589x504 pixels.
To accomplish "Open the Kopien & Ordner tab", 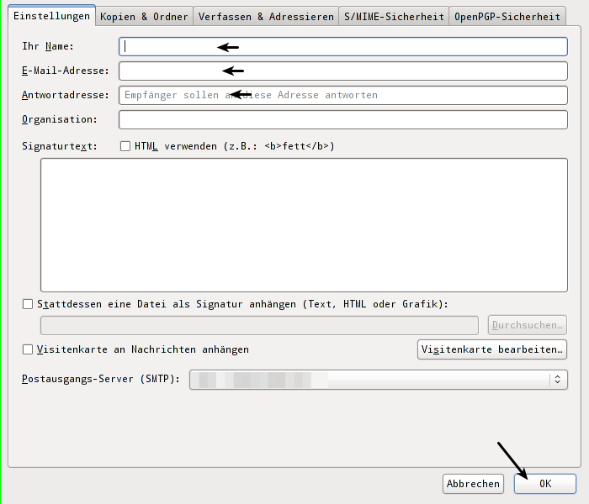I will 144,16.
